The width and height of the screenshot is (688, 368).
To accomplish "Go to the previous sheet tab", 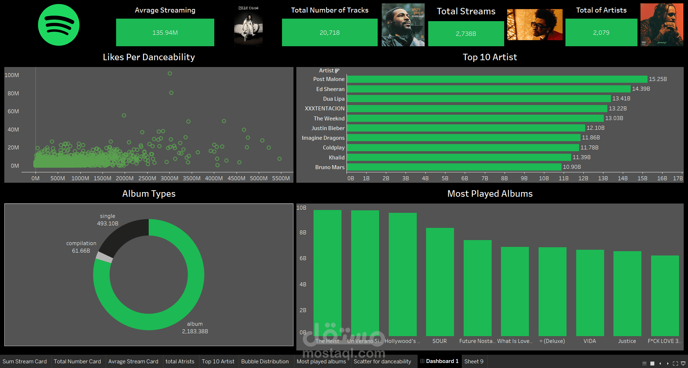I will (660, 363).
